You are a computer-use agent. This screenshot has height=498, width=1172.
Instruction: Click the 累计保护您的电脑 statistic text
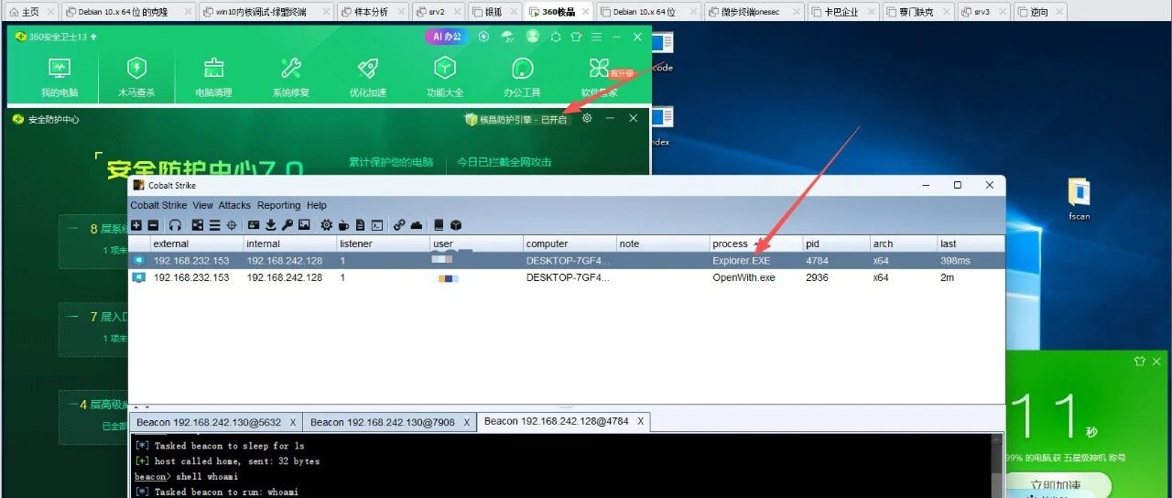pos(391,162)
